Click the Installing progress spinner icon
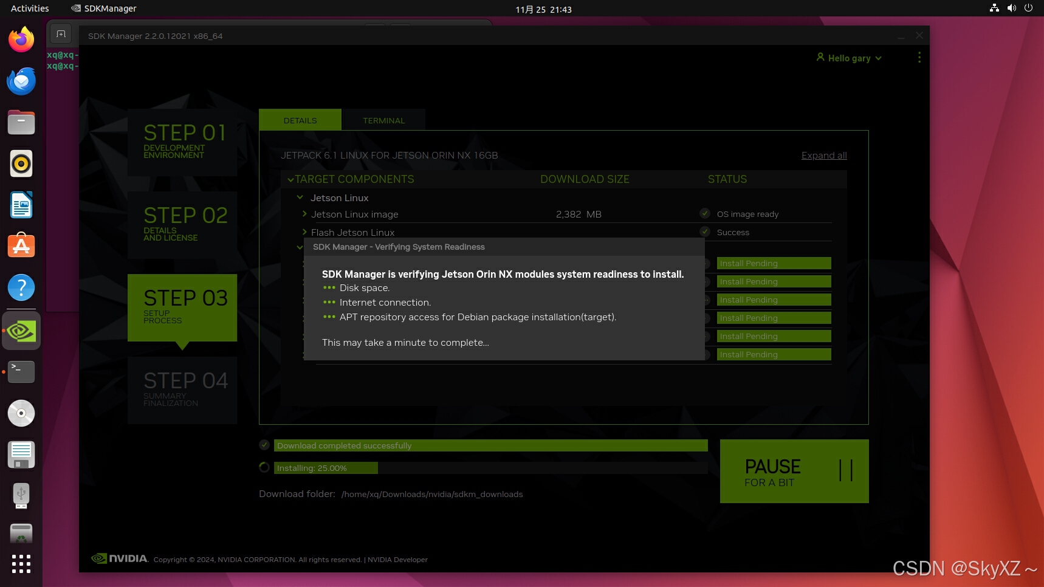Image resolution: width=1044 pixels, height=587 pixels. click(x=264, y=467)
